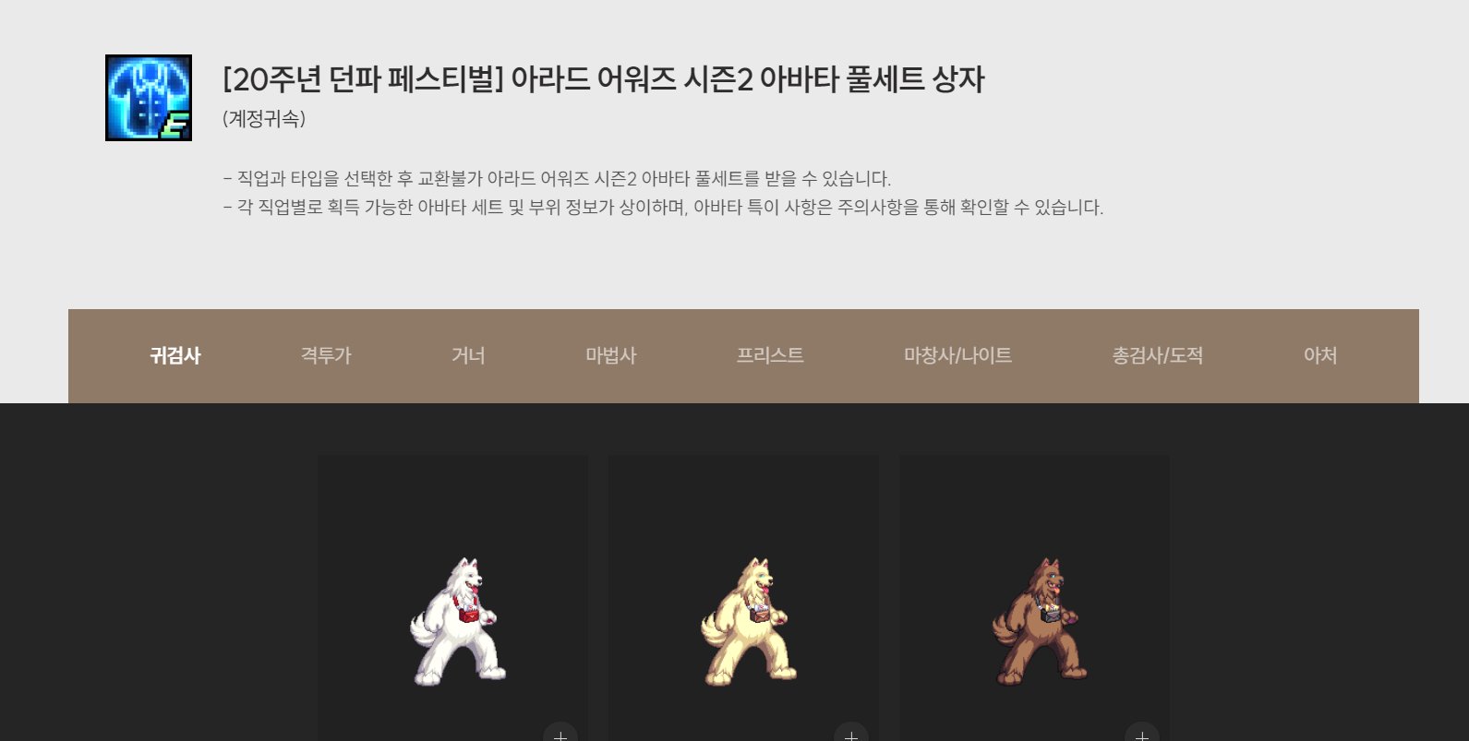Viewport: 1469px width, 741px height.
Task: Select the cream-colored wolf avatar sprite
Action: 749,621
